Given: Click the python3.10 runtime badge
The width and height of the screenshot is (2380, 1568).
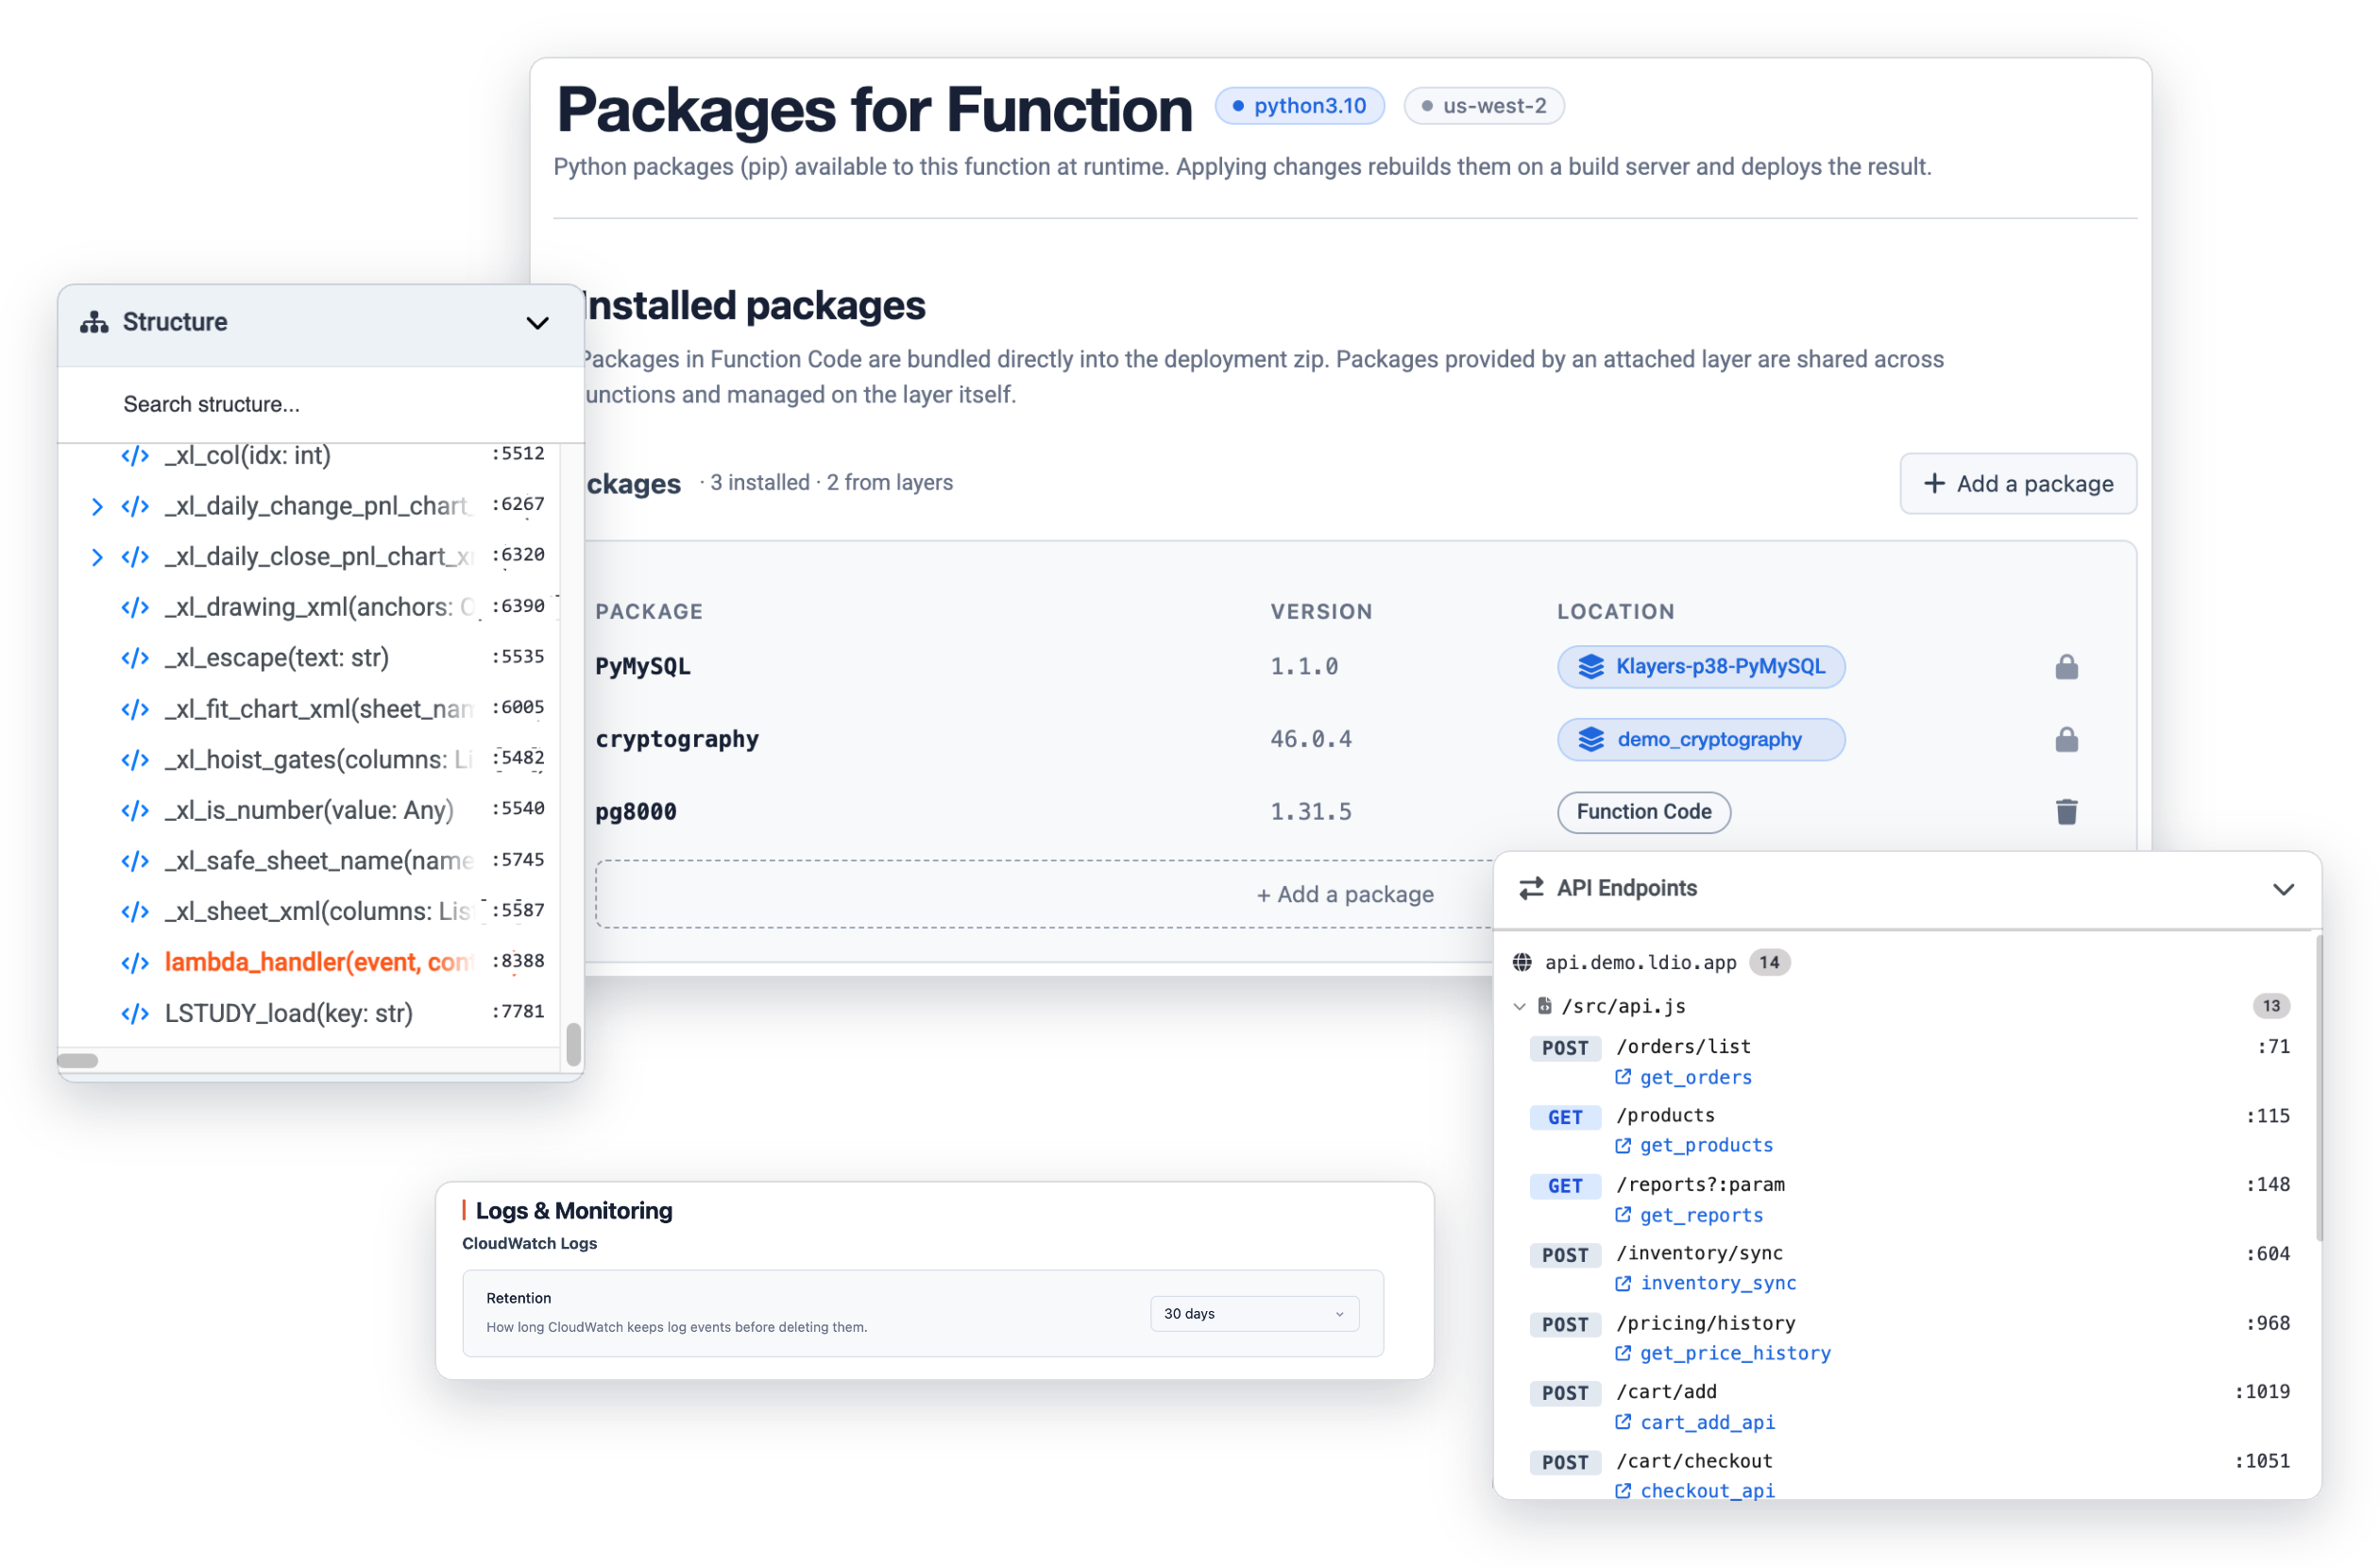Looking at the screenshot, I should (x=1299, y=106).
